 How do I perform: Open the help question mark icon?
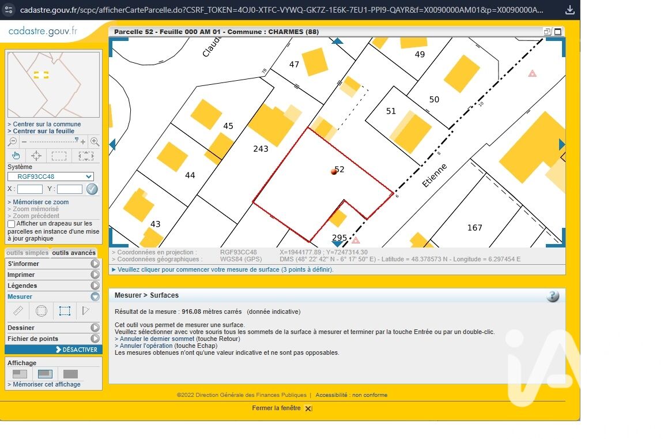click(x=552, y=296)
